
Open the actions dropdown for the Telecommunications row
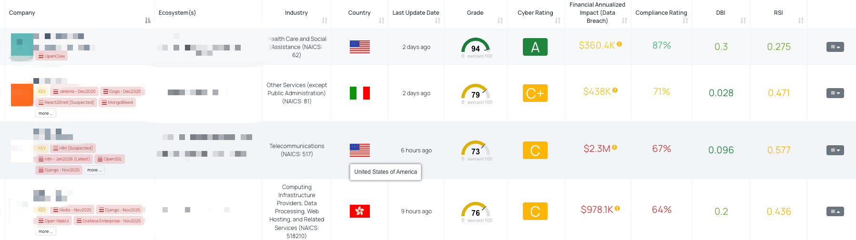835,150
